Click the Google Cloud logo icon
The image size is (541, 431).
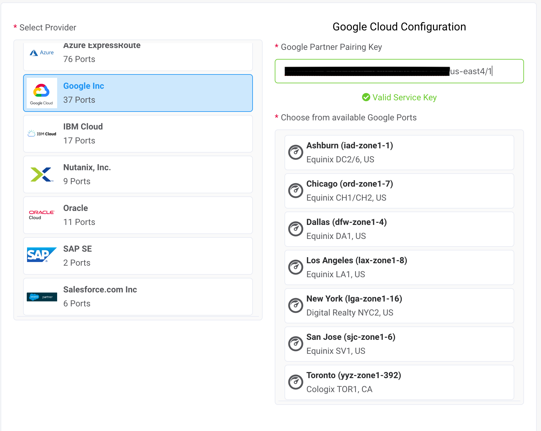42,93
